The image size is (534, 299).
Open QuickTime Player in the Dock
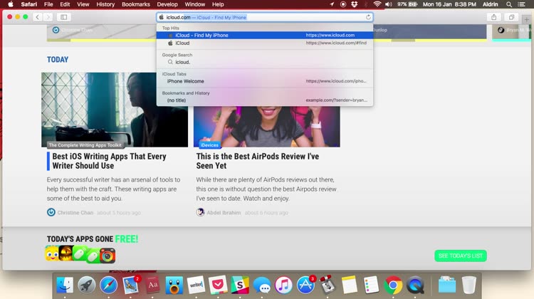[x=415, y=285]
